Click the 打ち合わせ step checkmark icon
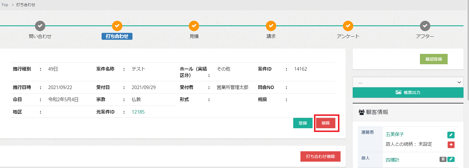The image size is (469, 168). click(x=117, y=26)
